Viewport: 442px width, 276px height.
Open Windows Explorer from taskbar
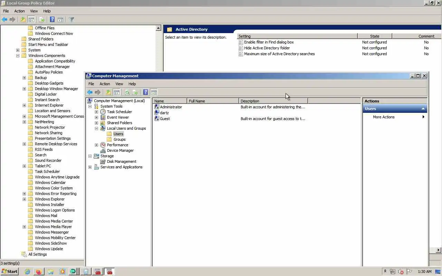pos(50,272)
